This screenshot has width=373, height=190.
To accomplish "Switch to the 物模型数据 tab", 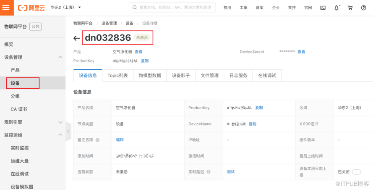I will pyautogui.click(x=150, y=76).
